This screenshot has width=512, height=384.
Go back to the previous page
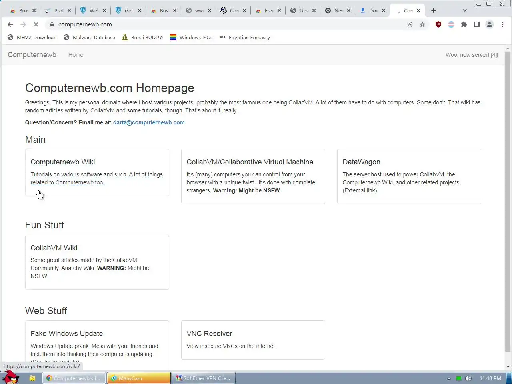10,24
